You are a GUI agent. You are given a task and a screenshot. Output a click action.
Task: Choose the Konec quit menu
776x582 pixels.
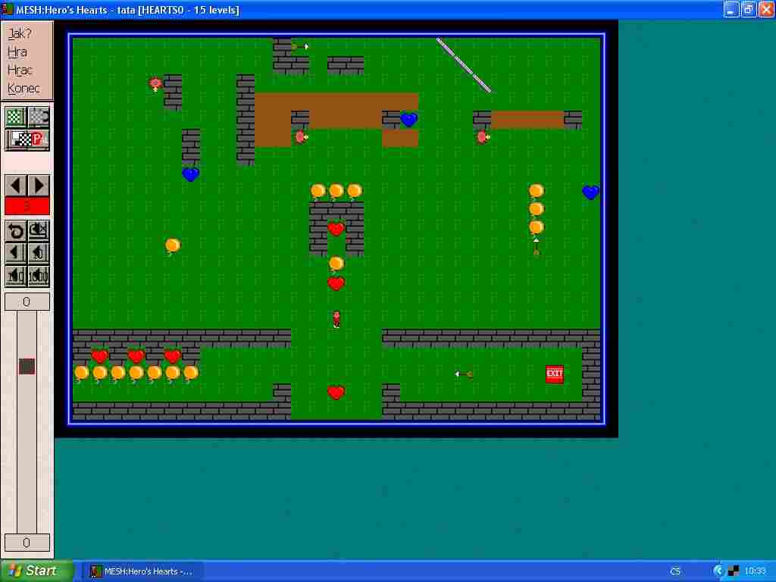[x=23, y=89]
